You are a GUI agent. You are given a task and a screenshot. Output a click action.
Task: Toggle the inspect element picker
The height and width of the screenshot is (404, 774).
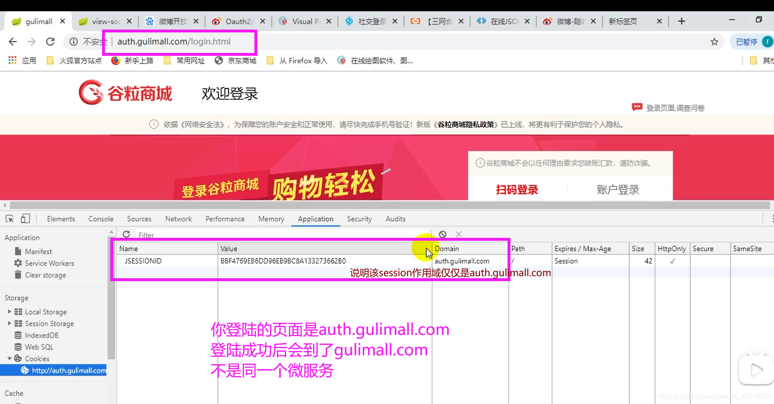(10, 219)
